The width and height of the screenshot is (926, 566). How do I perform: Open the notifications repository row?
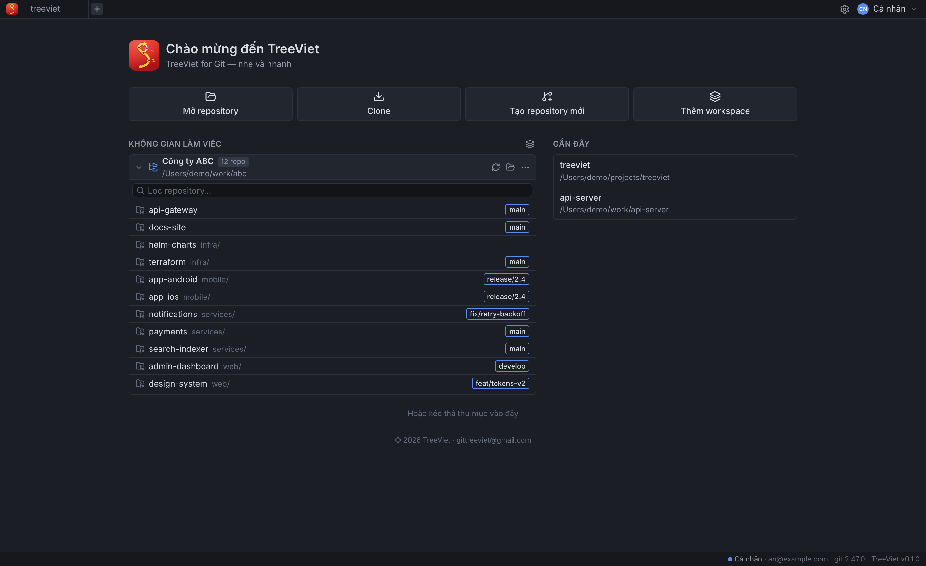tap(332, 314)
